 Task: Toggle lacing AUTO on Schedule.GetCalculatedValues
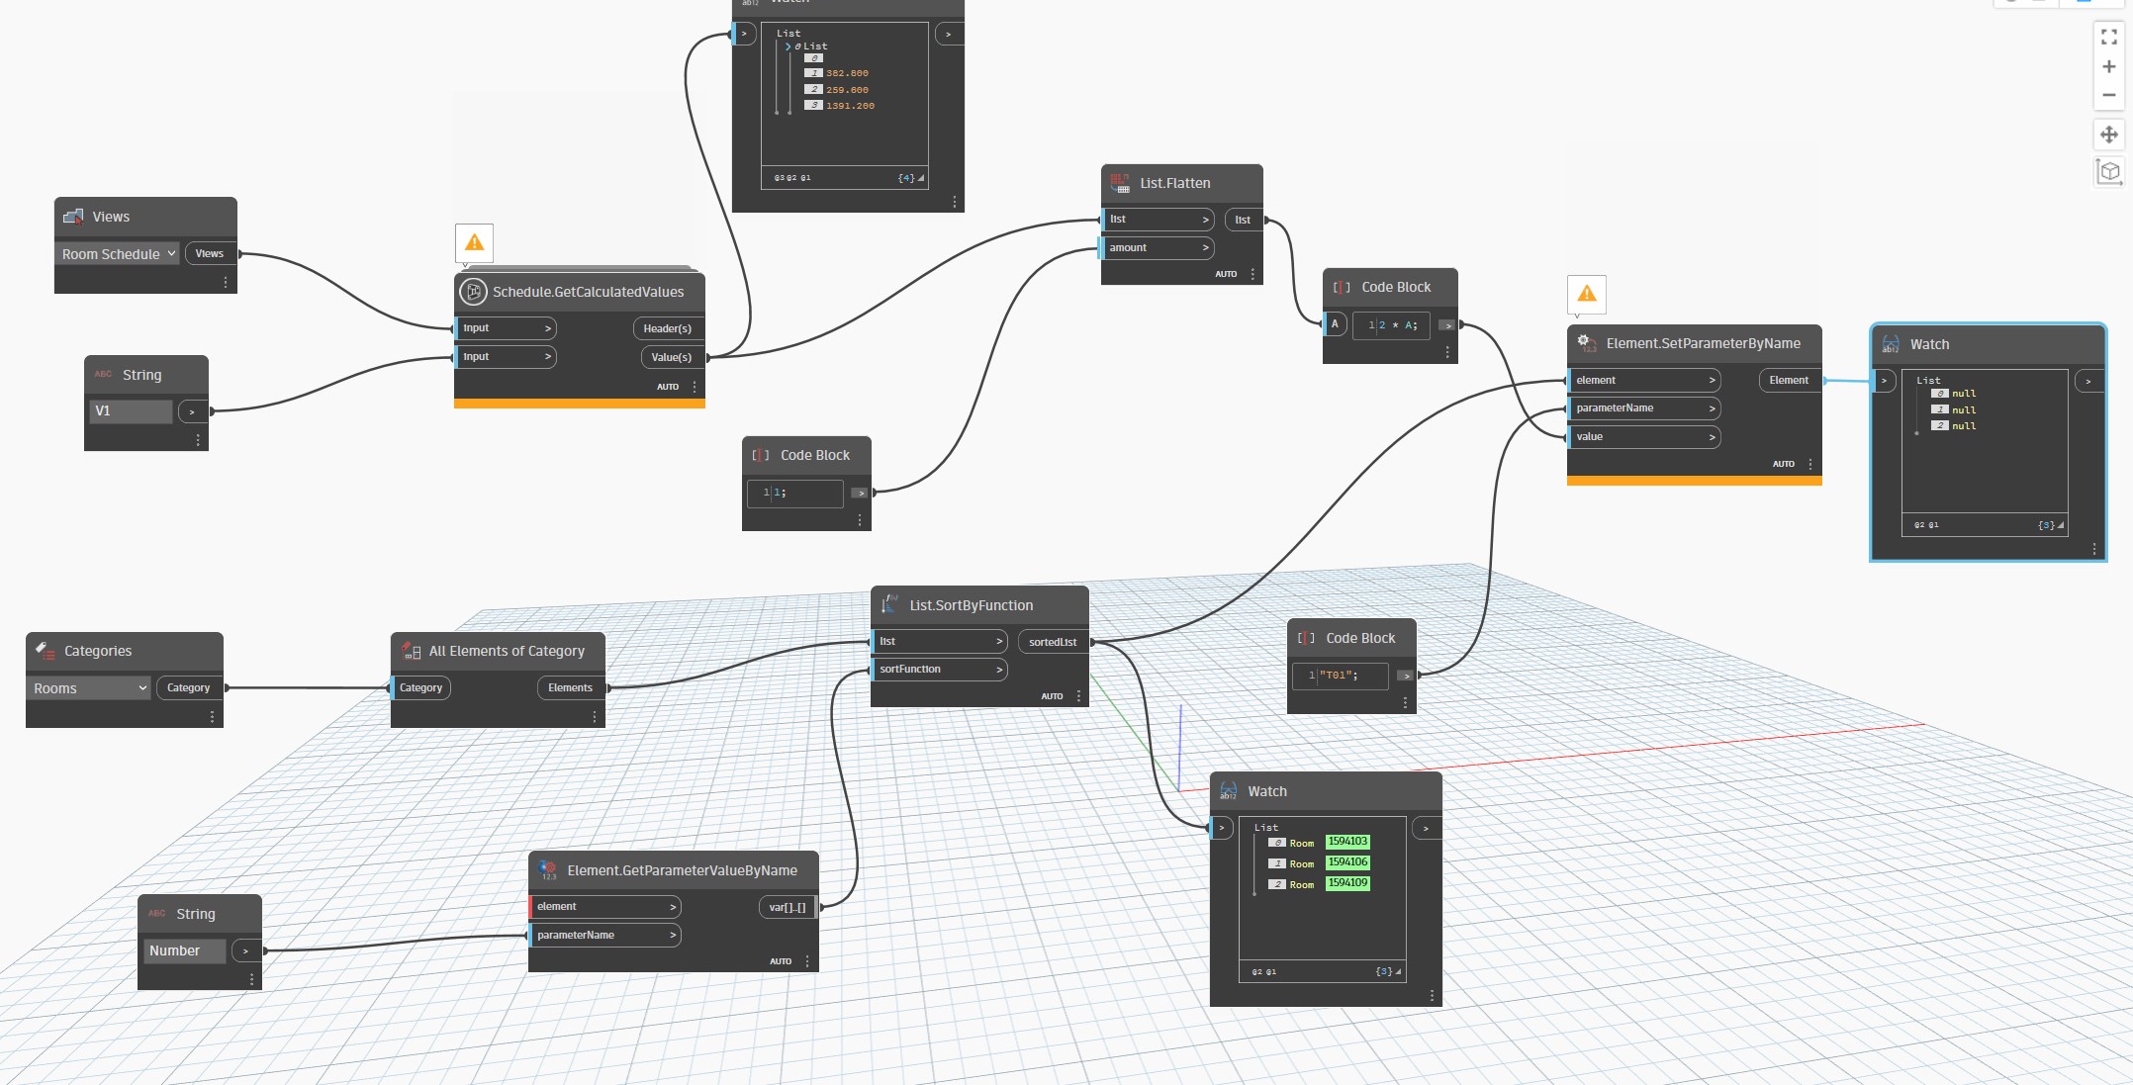tap(668, 387)
